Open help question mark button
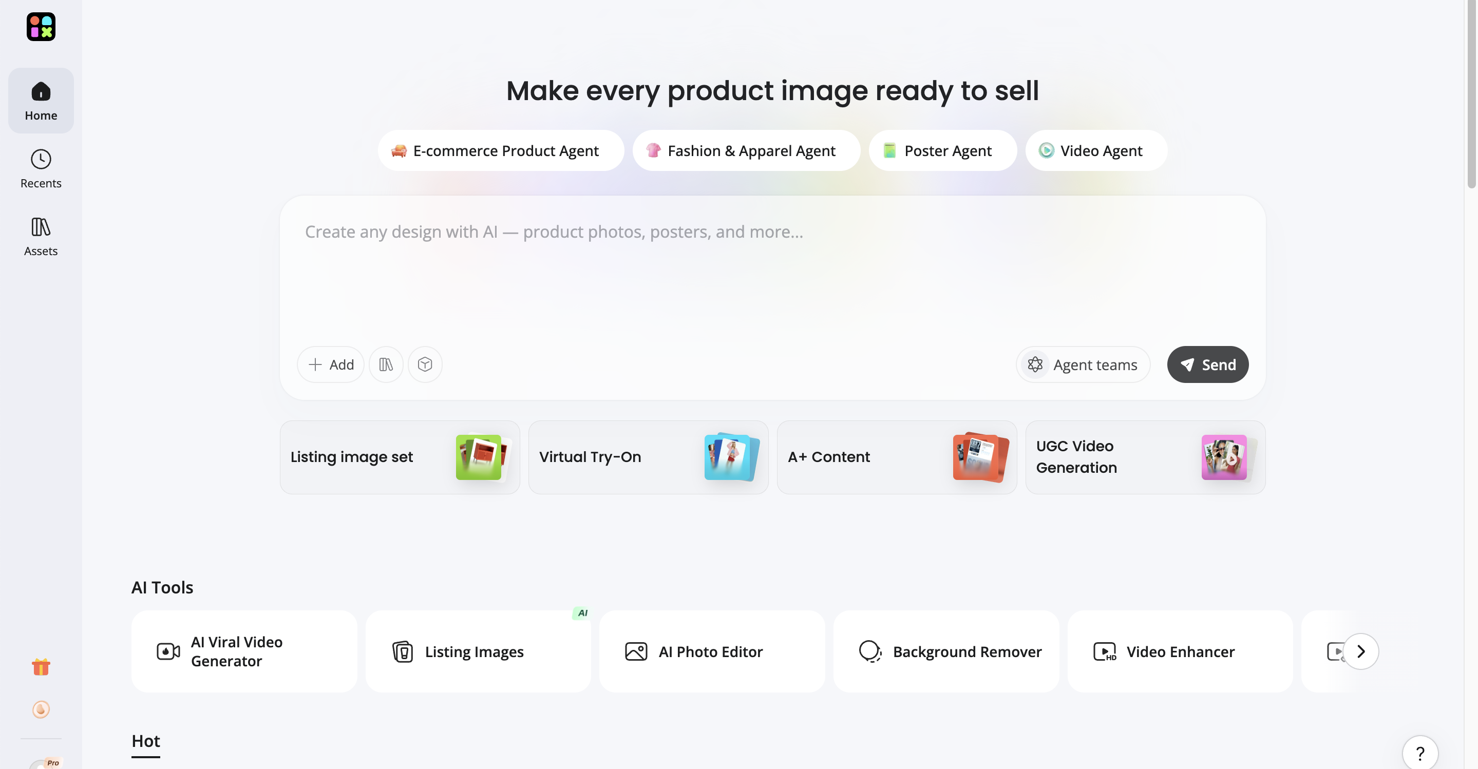This screenshot has width=1478, height=769. pos(1420,754)
